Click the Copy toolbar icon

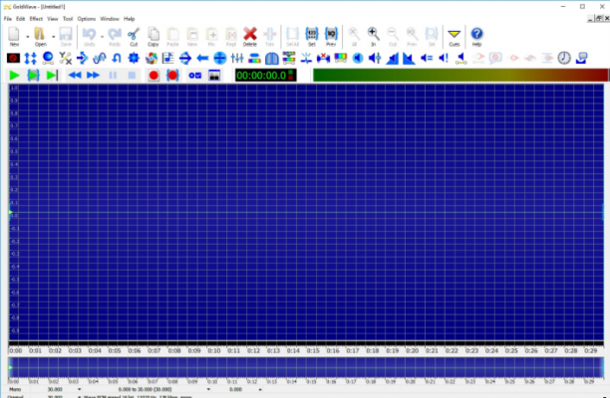(152, 37)
